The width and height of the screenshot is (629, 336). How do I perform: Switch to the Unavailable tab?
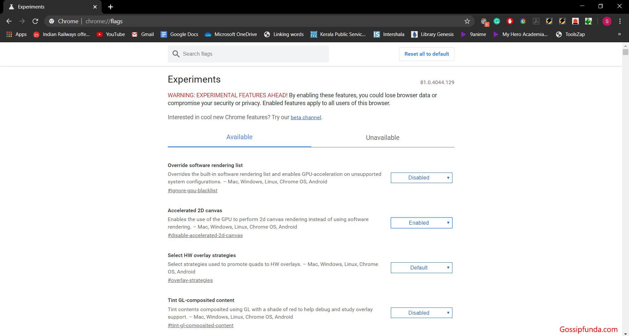click(x=382, y=138)
